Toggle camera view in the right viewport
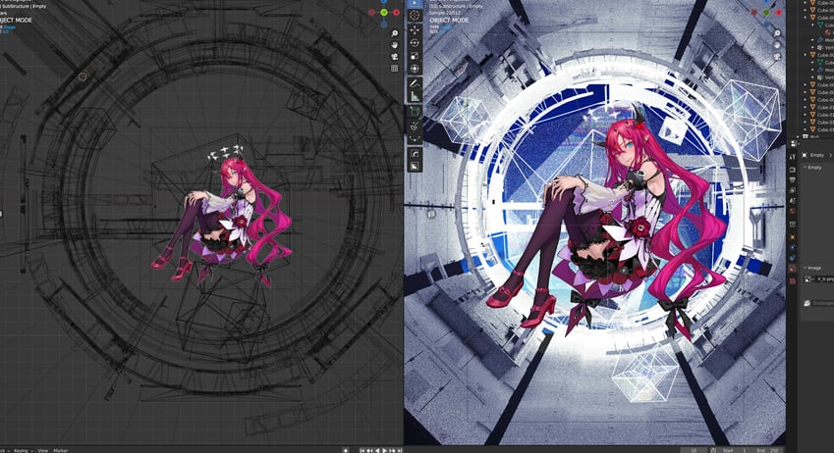The height and width of the screenshot is (453, 834). pyautogui.click(x=777, y=56)
